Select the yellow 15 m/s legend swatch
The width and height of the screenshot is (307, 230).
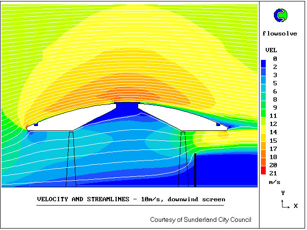coord(263,140)
